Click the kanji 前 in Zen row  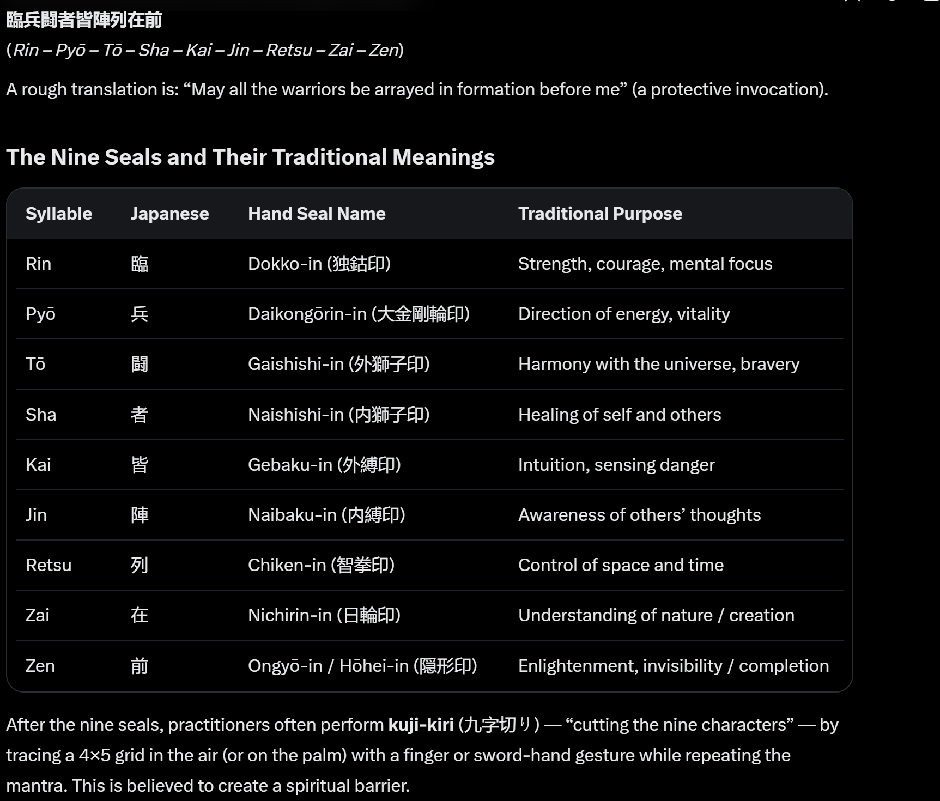pos(140,666)
